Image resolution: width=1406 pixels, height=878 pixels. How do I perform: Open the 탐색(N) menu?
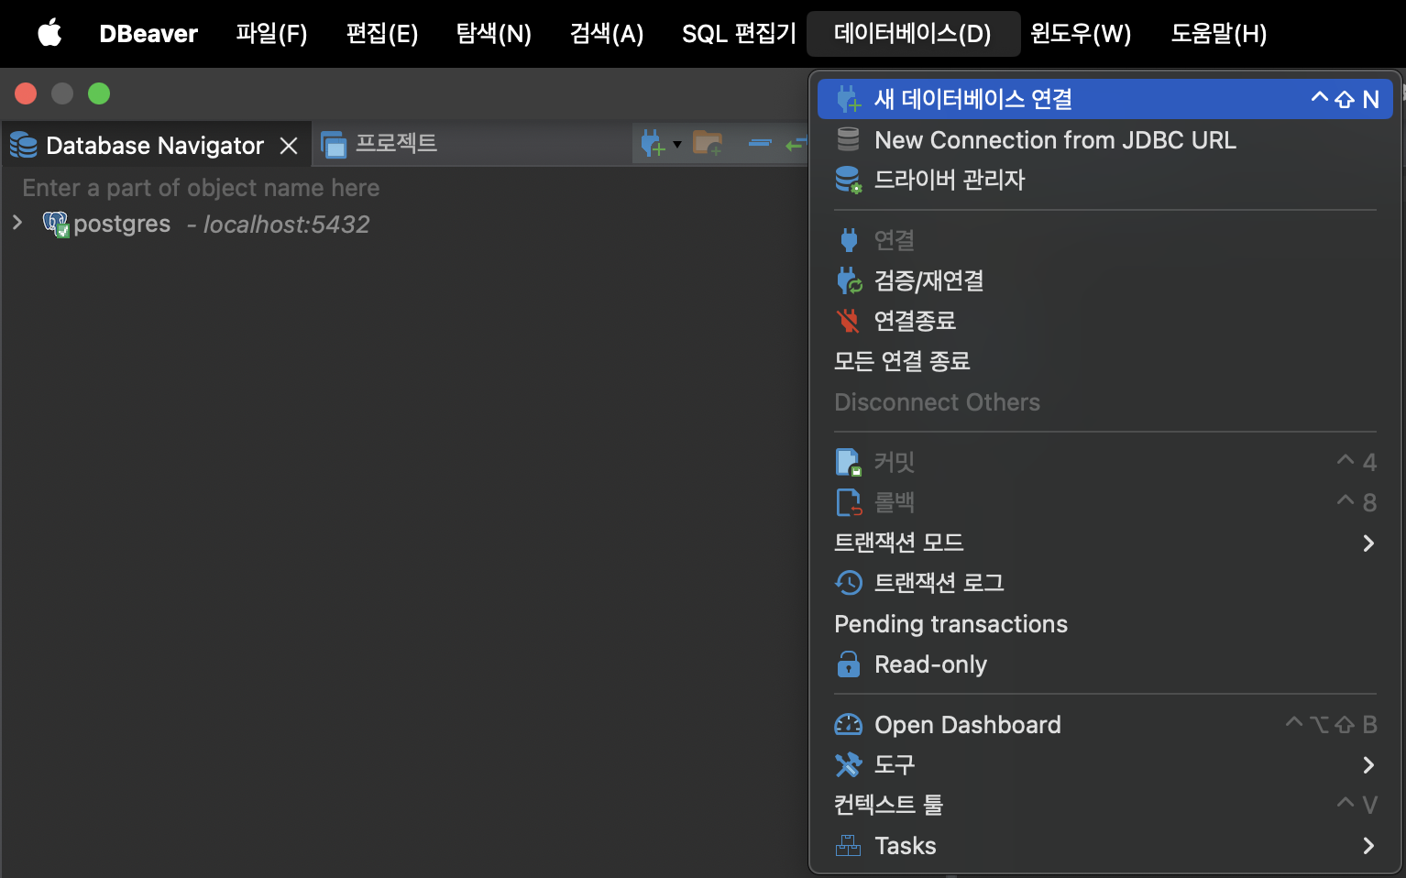point(494,34)
